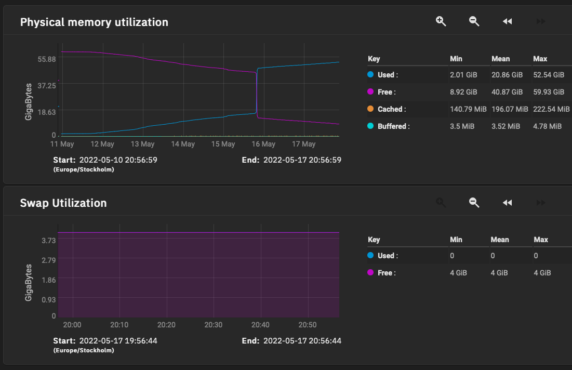Click the Swap Utilization title
Image resolution: width=572 pixels, height=370 pixels.
click(x=63, y=203)
